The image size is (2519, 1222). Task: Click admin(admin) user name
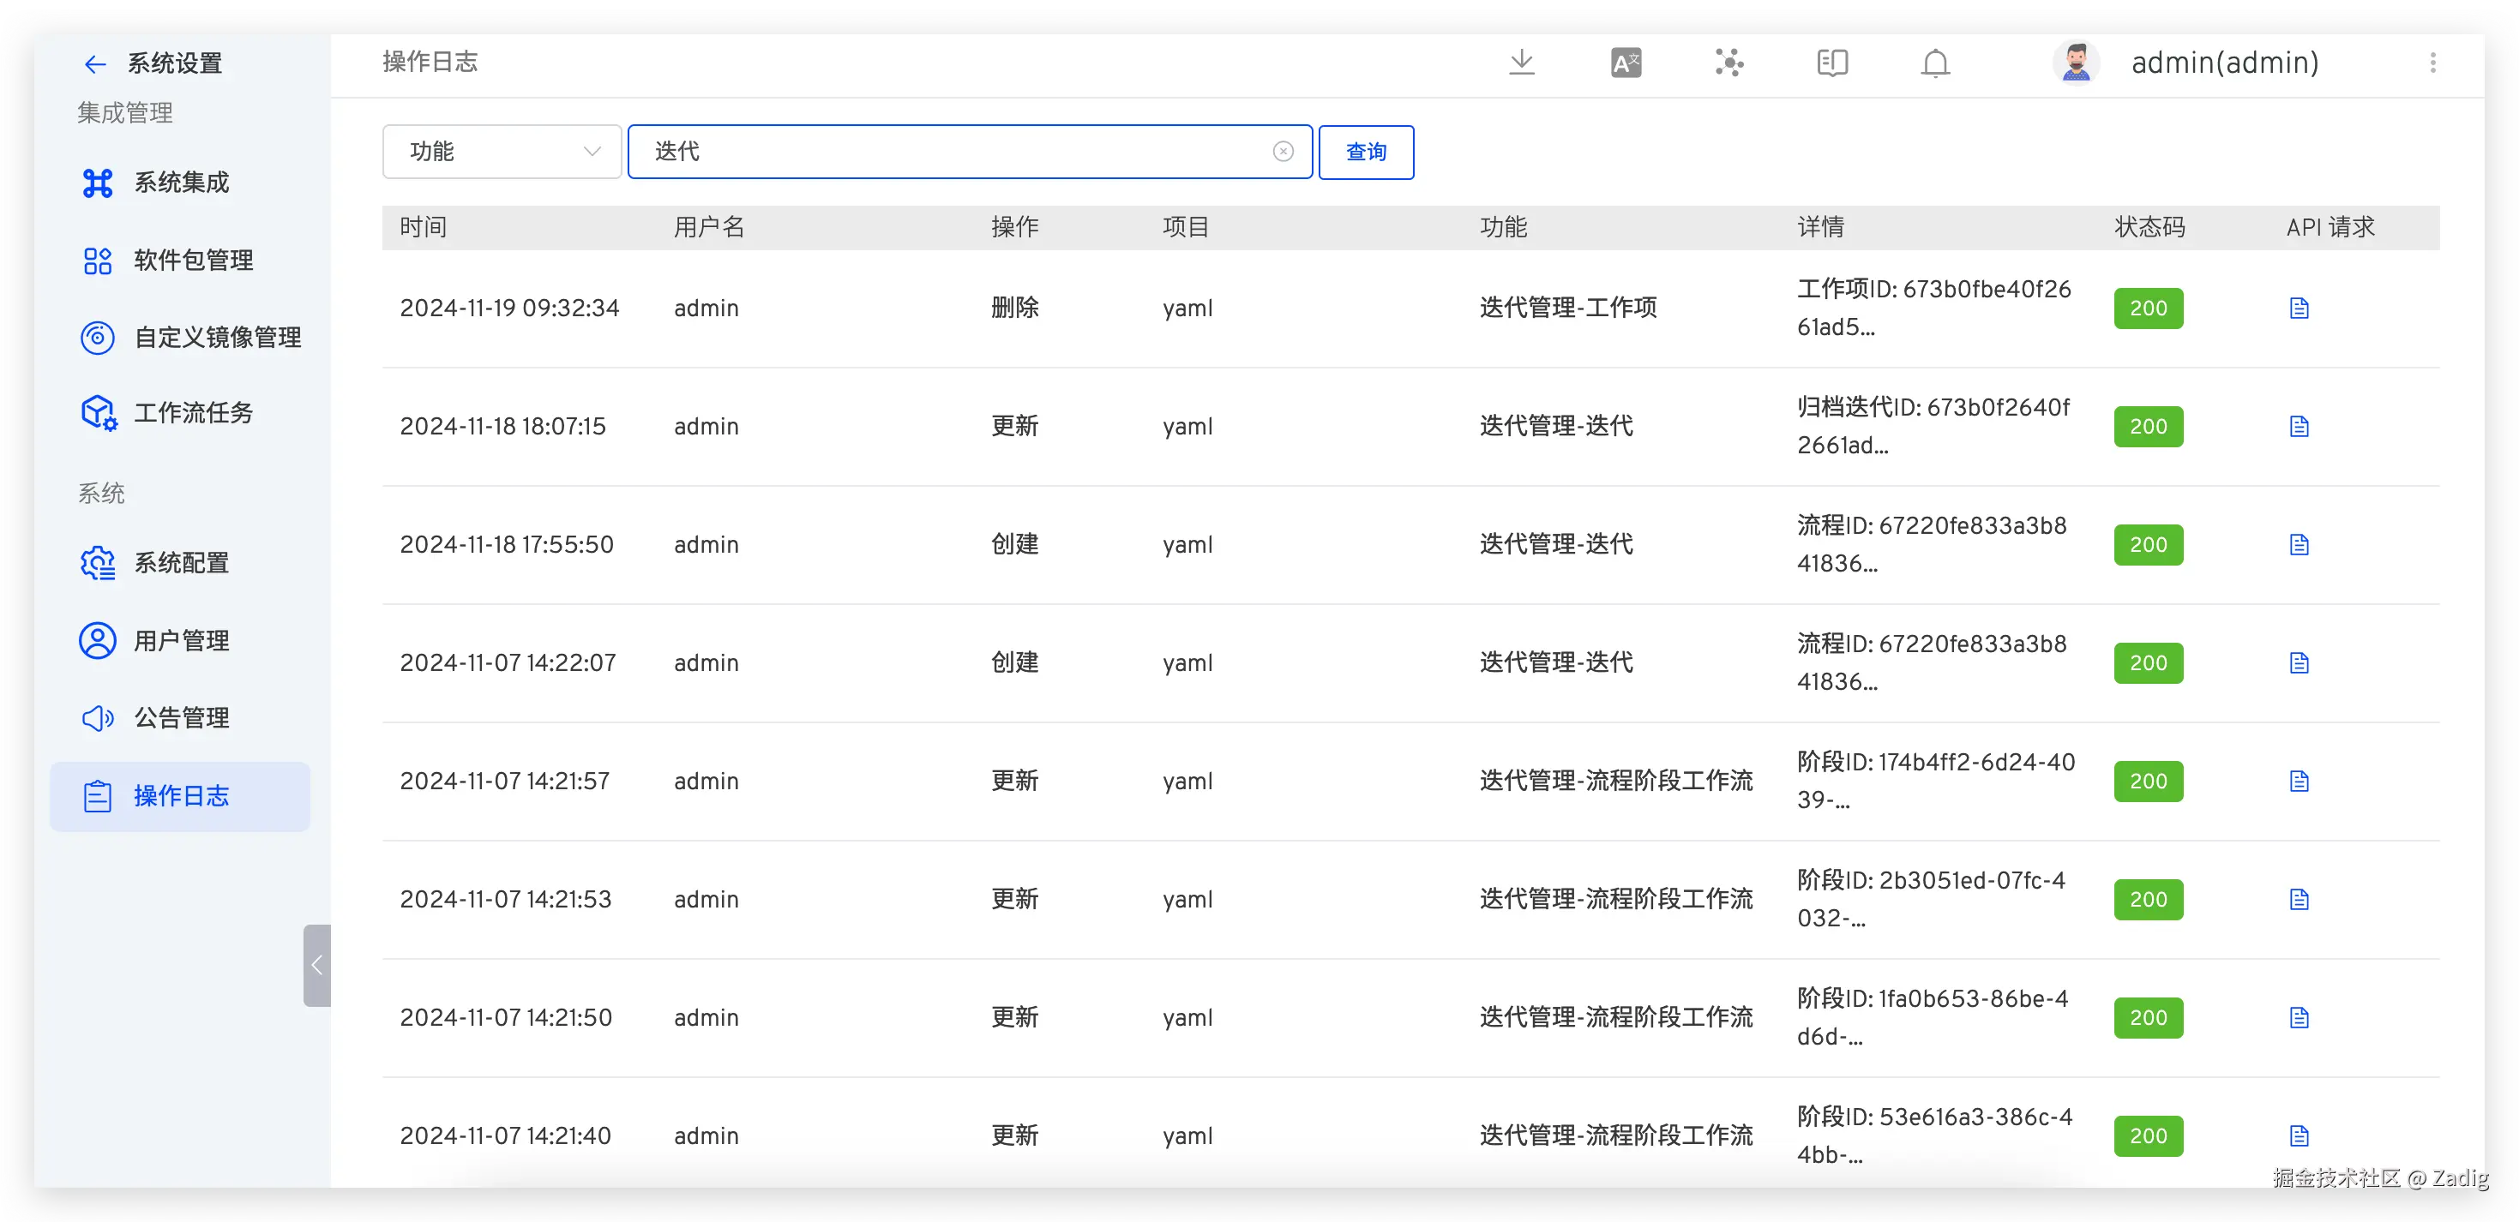click(2225, 63)
